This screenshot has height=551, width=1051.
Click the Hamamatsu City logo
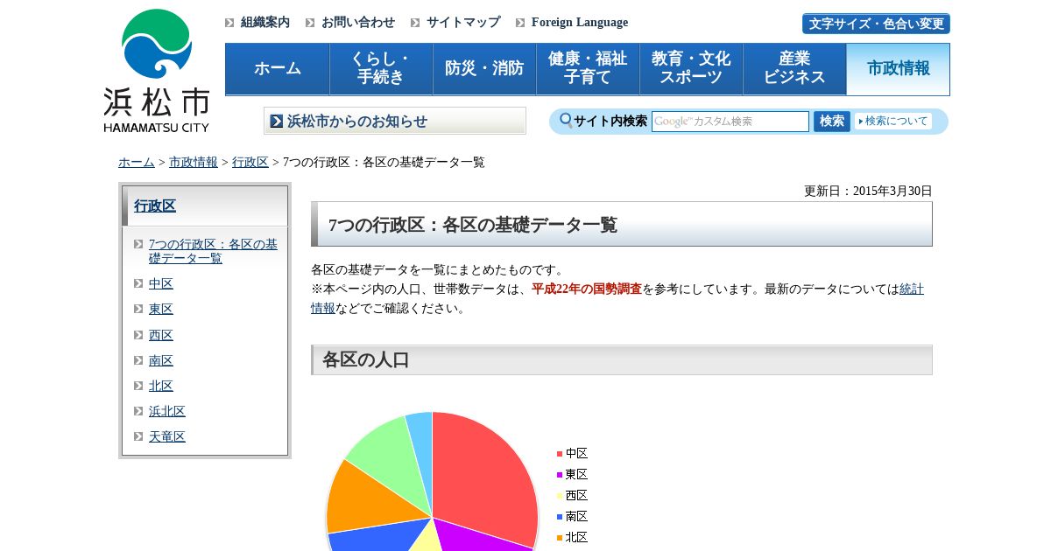click(x=157, y=70)
